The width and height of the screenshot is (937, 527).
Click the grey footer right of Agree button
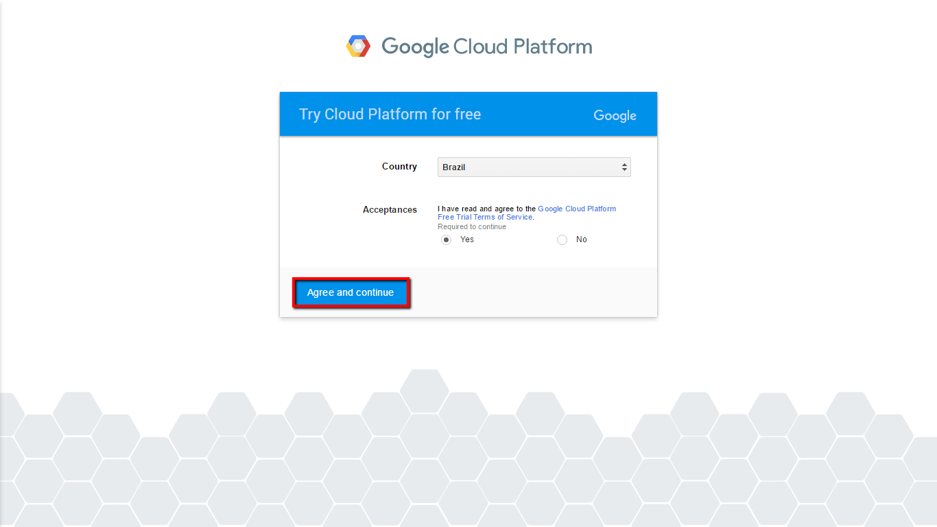(535, 292)
